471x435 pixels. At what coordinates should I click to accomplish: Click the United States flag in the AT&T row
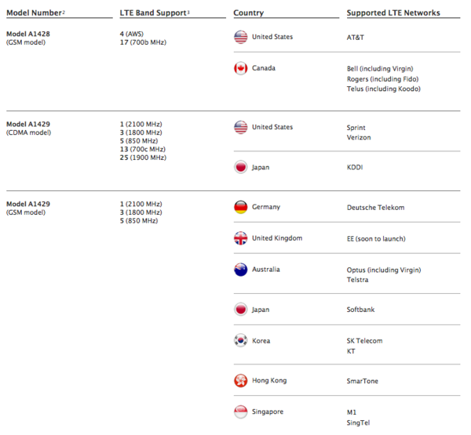coord(241,37)
